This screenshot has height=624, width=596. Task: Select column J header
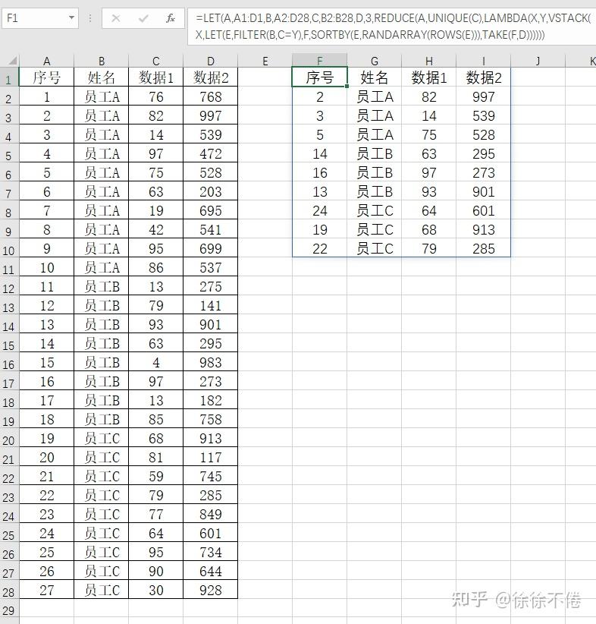(538, 61)
